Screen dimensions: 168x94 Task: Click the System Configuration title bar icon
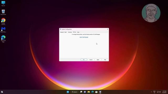(x=61, y=29)
